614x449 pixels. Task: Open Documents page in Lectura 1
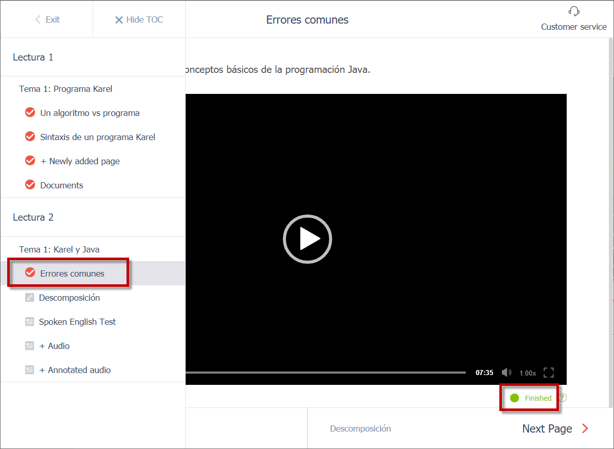pyautogui.click(x=62, y=185)
